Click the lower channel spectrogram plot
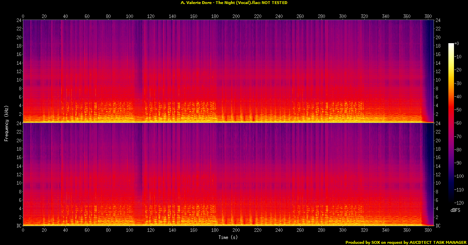This screenshot has width=468, height=245. [228, 174]
